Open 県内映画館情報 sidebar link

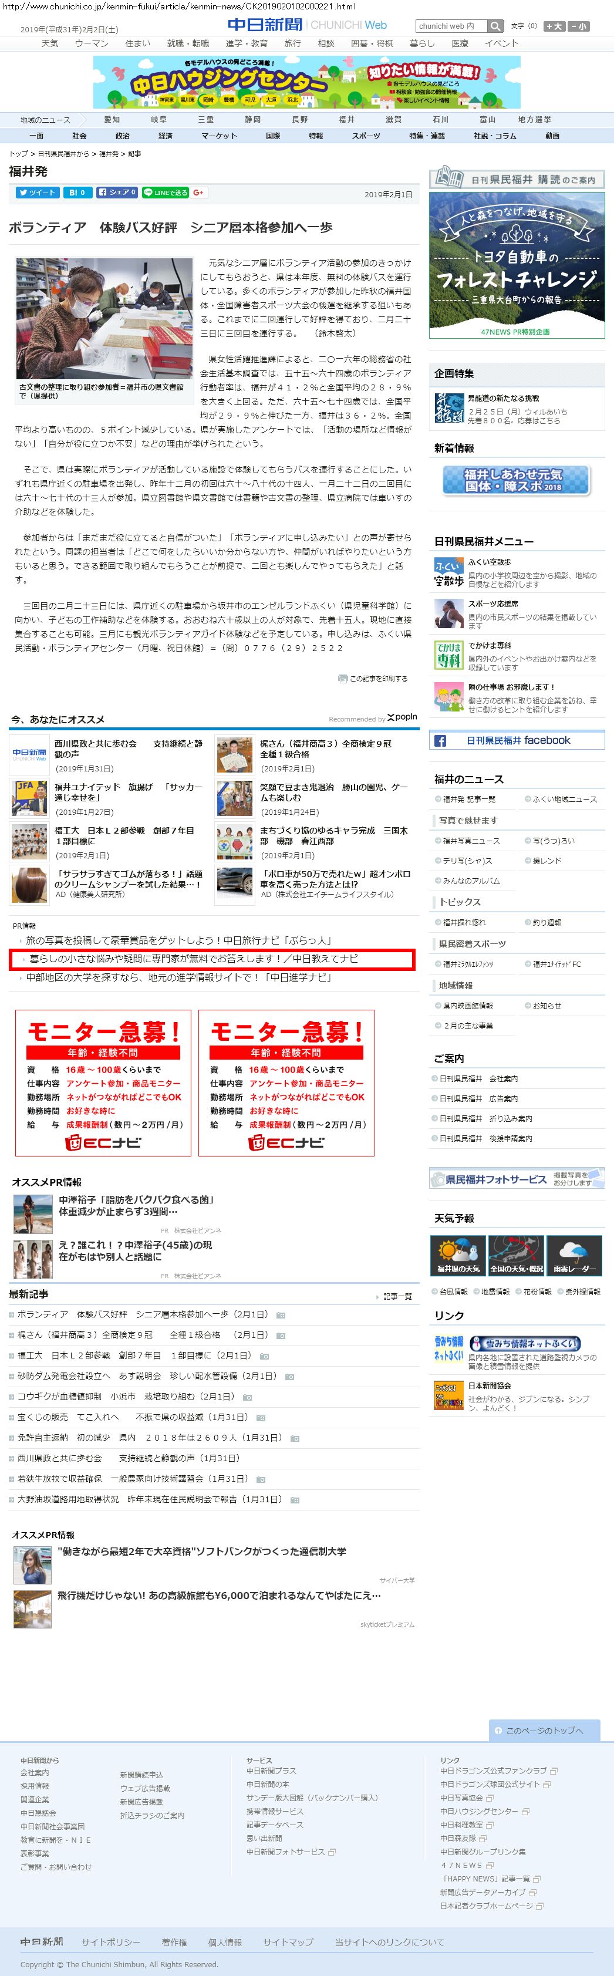[468, 1006]
